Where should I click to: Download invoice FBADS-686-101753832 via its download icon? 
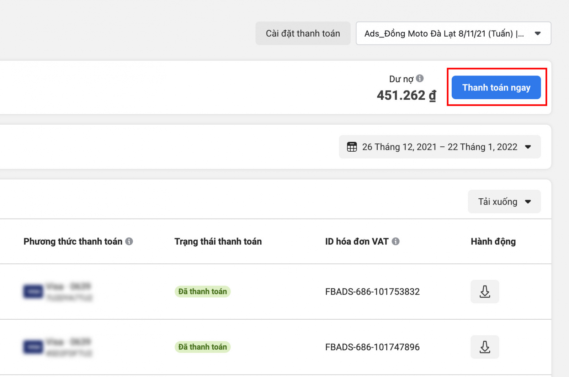(x=485, y=291)
